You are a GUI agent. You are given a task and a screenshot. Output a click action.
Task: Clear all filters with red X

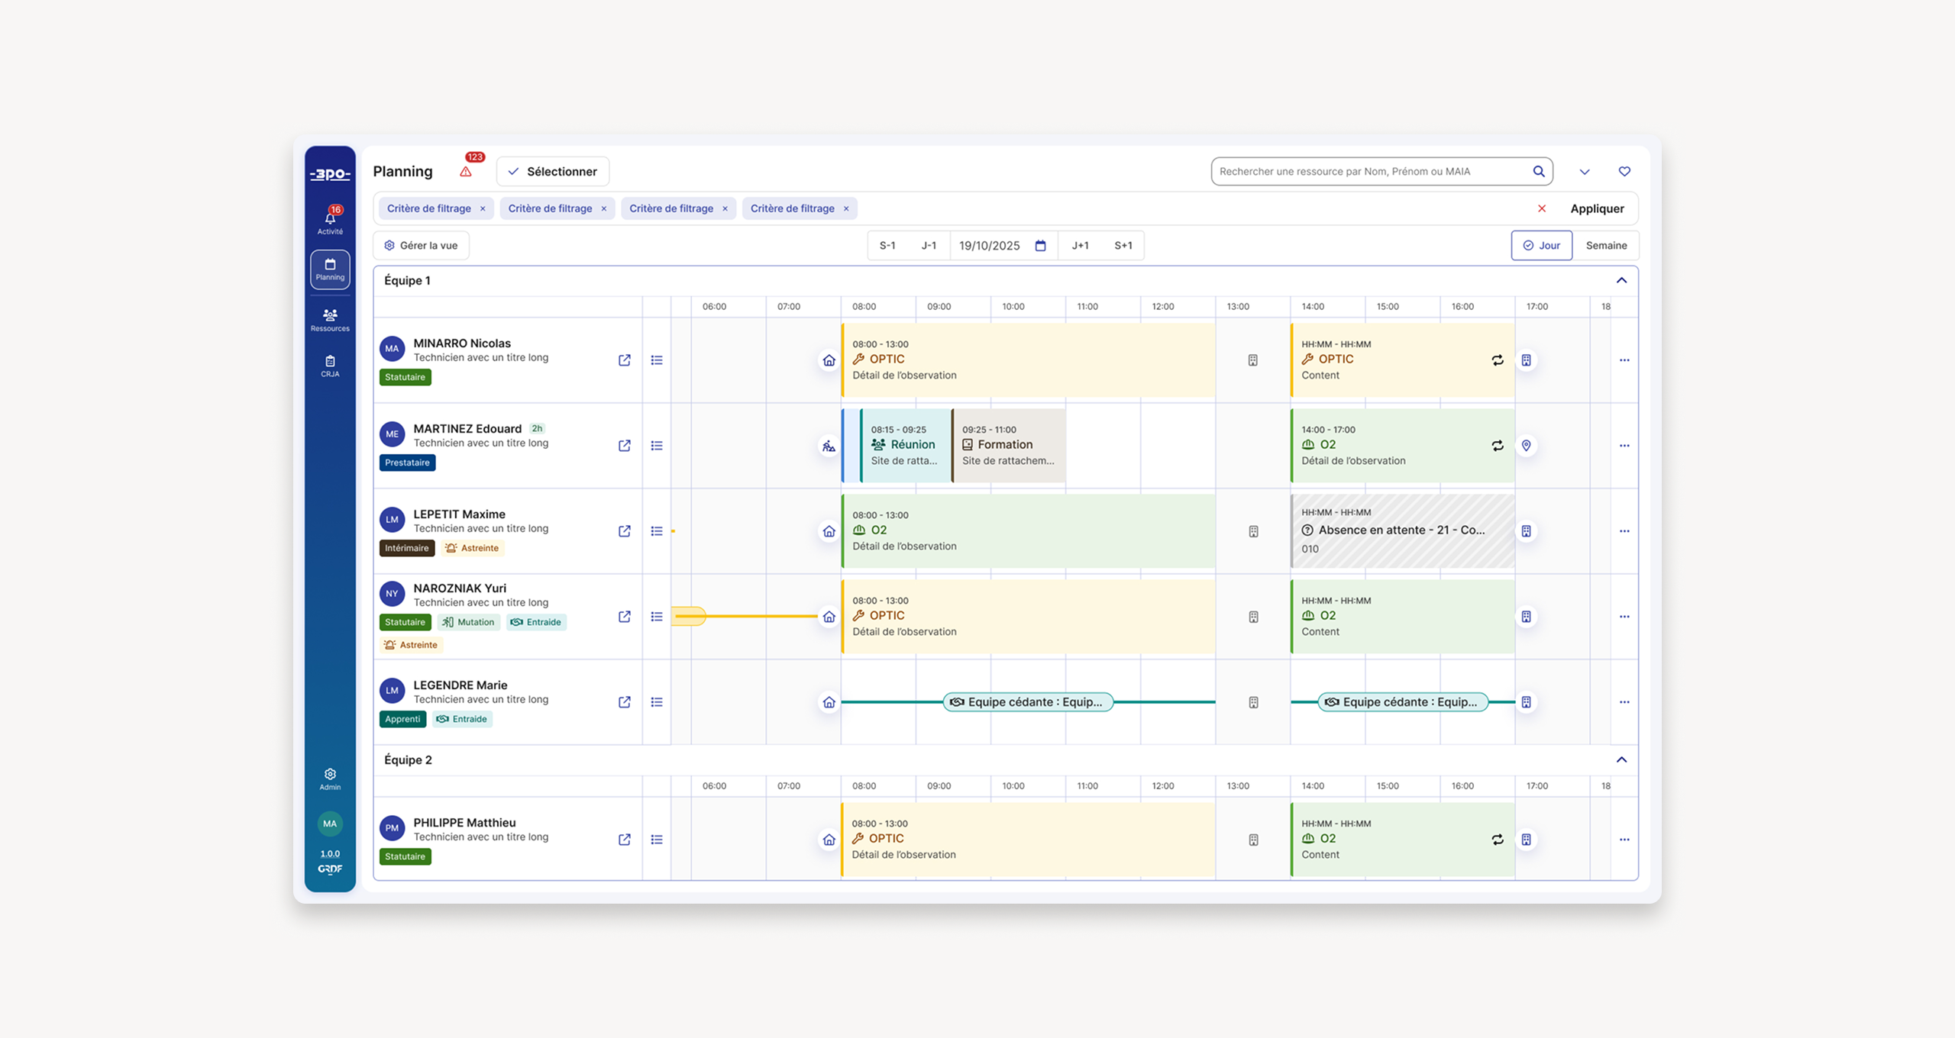1542,208
